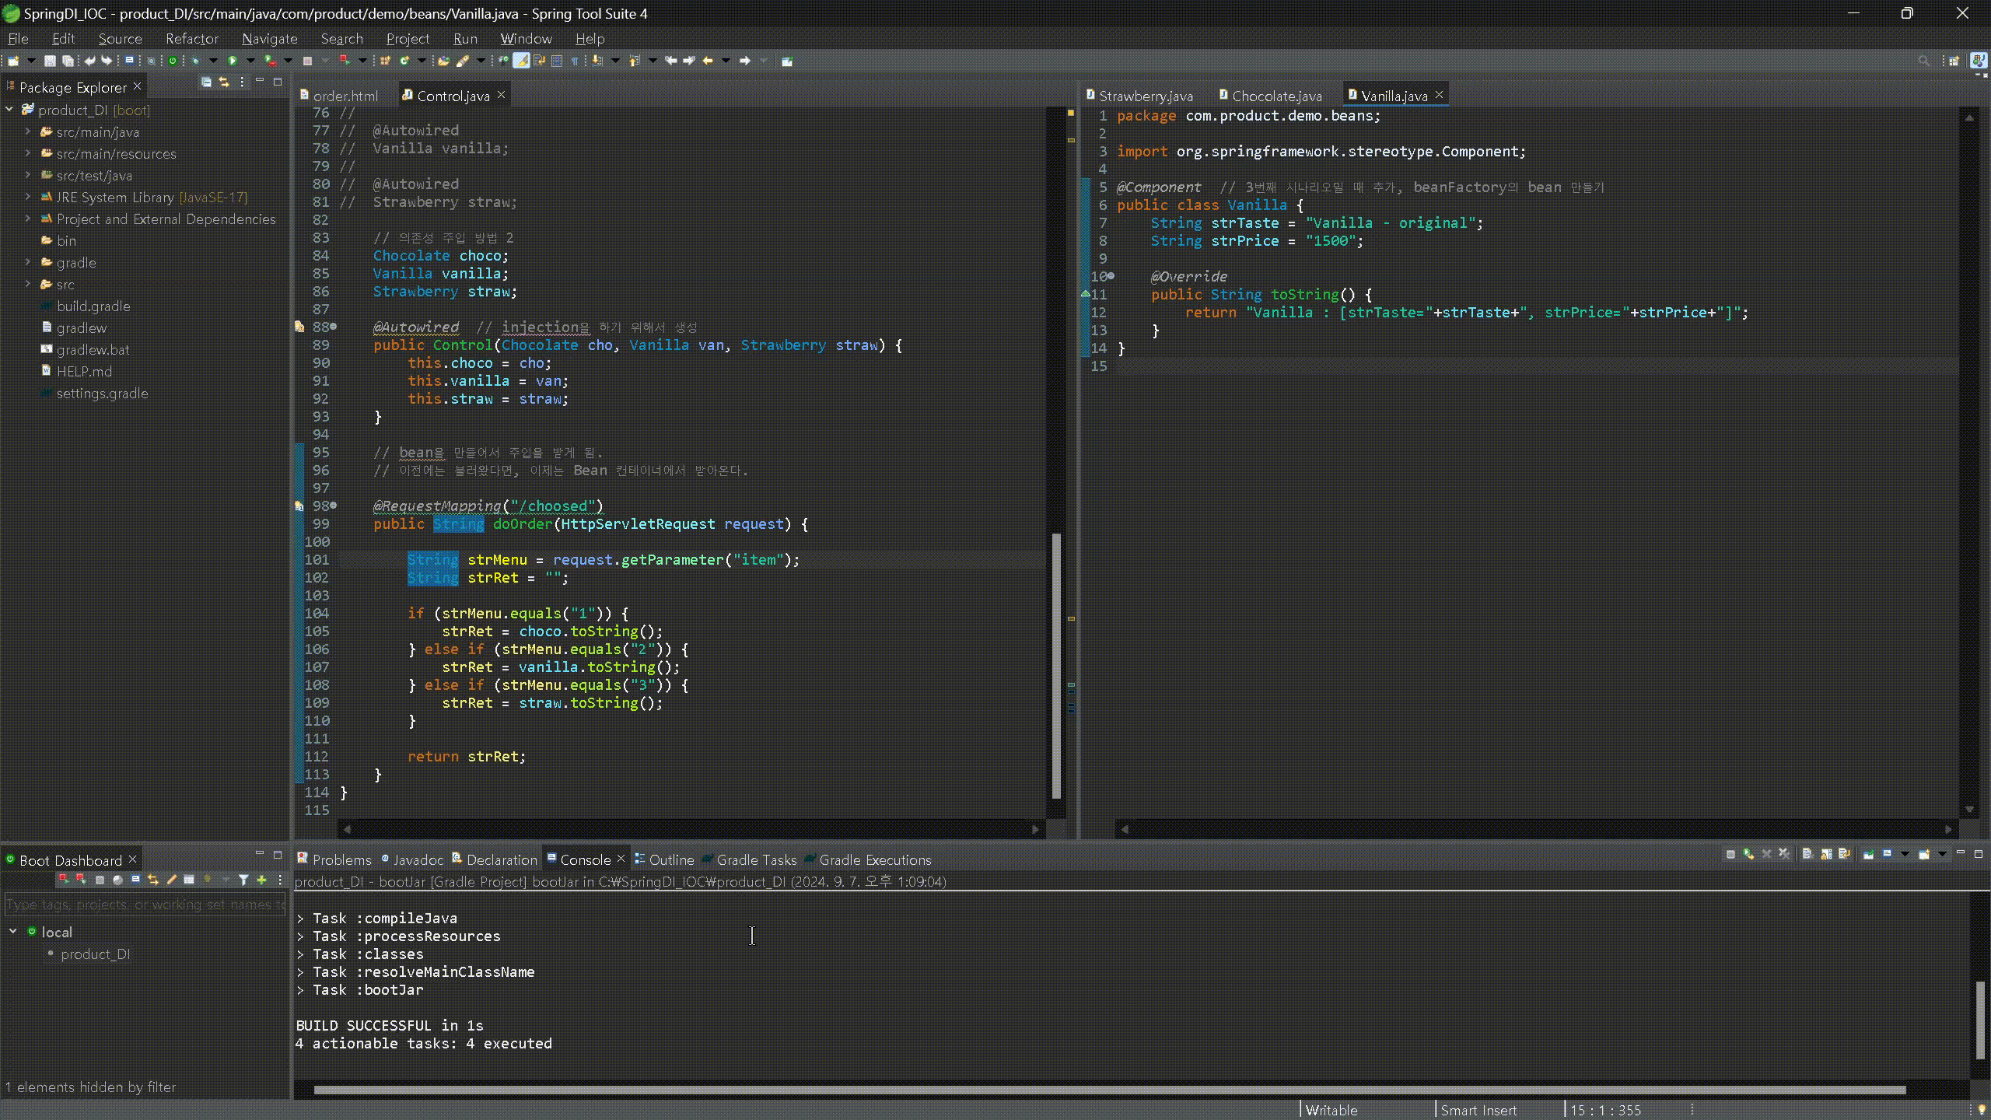
Task: Click the Pin Console icon
Action: click(x=1868, y=854)
